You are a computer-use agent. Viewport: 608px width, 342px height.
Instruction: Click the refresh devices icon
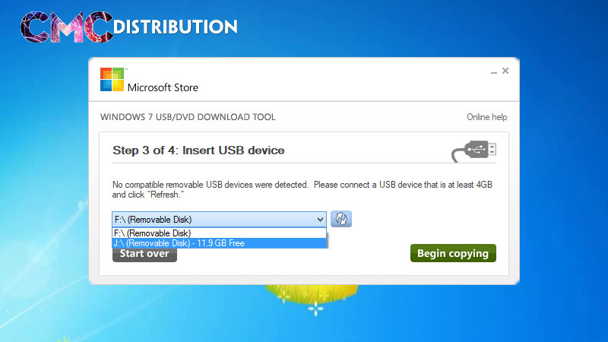click(341, 219)
